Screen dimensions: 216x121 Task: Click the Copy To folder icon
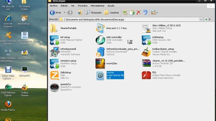[132, 13]
